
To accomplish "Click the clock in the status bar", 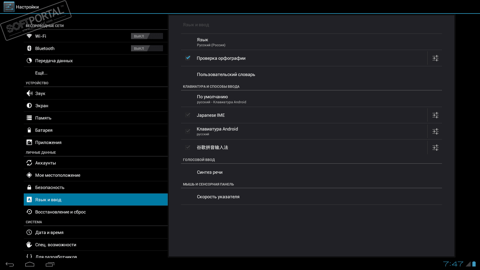I will tap(453, 264).
